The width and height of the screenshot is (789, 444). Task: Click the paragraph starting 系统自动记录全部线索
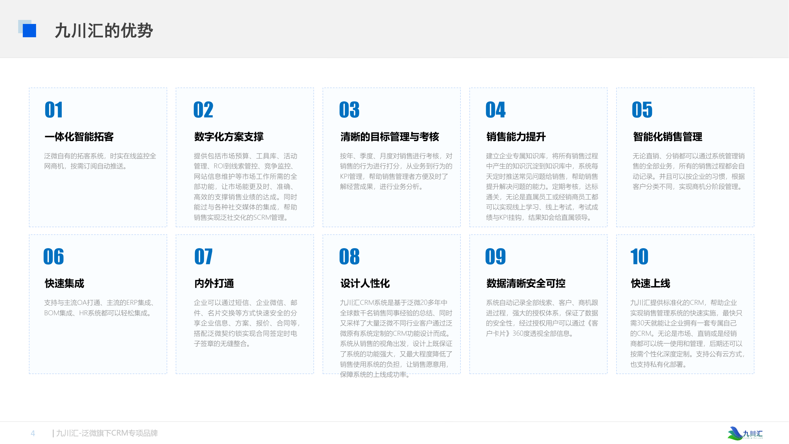(x=542, y=318)
